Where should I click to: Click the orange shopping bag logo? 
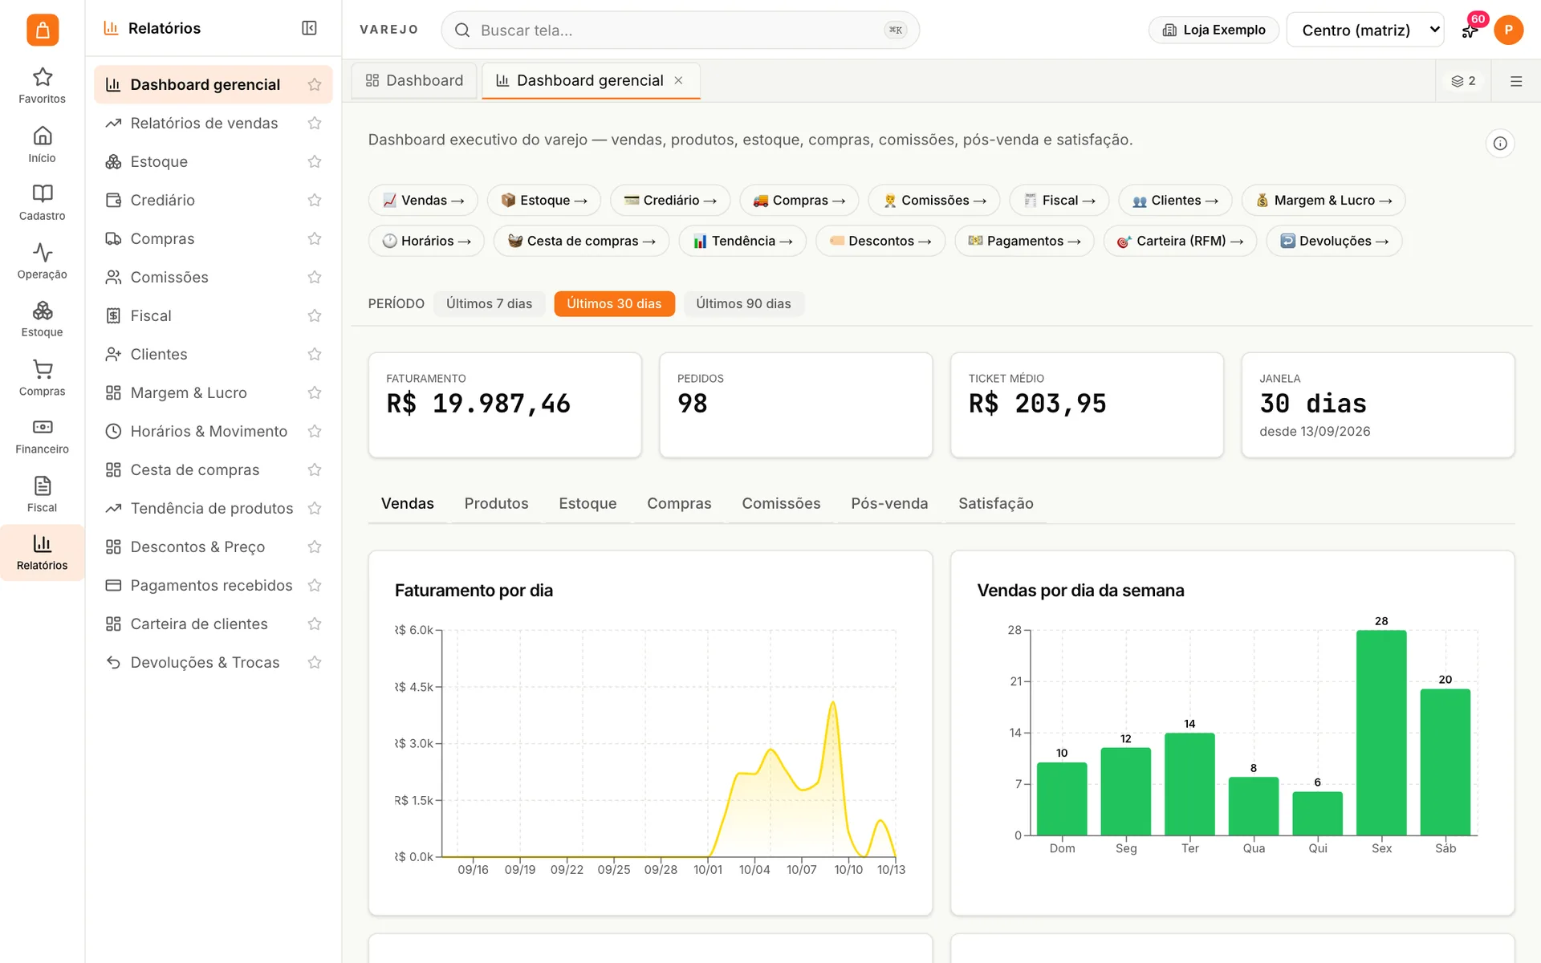(43, 30)
